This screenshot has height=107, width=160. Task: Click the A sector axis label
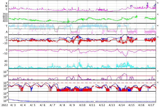click(x=7, y=32)
